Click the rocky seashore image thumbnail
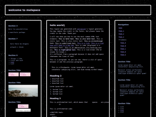This screenshot has height=117, width=156. click(x=23, y=91)
